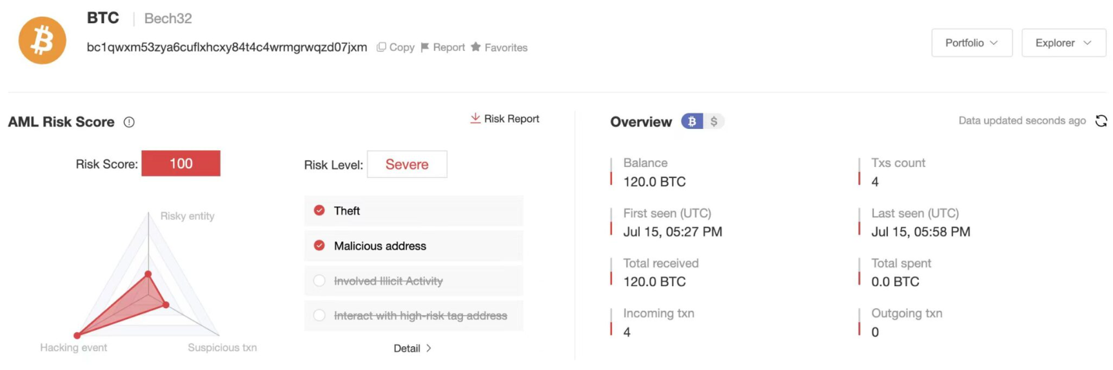1113x370 pixels.
Task: Click the red Risk Score 100 box
Action: (x=181, y=164)
